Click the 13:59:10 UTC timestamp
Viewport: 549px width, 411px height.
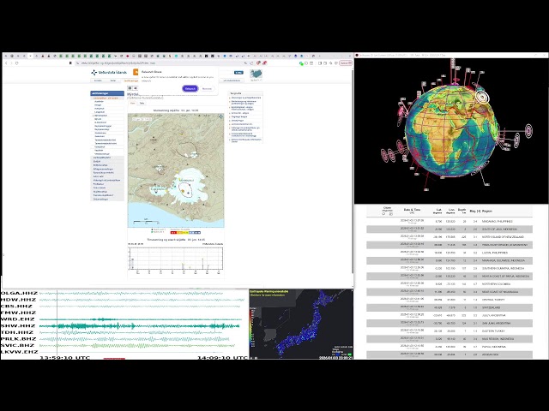(65, 358)
